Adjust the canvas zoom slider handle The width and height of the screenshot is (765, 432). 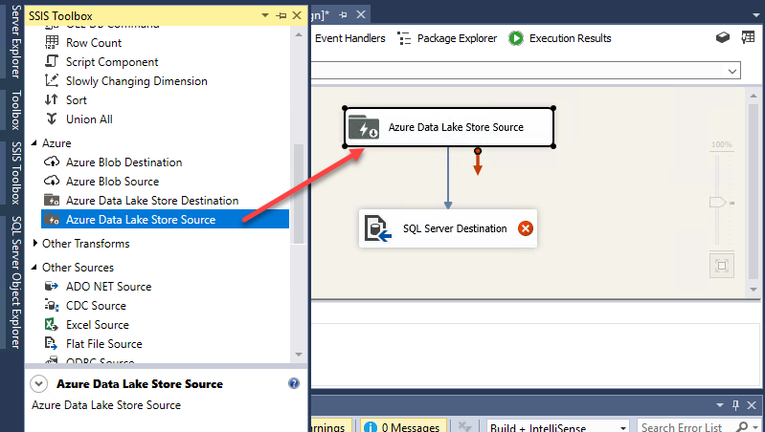[x=718, y=202]
